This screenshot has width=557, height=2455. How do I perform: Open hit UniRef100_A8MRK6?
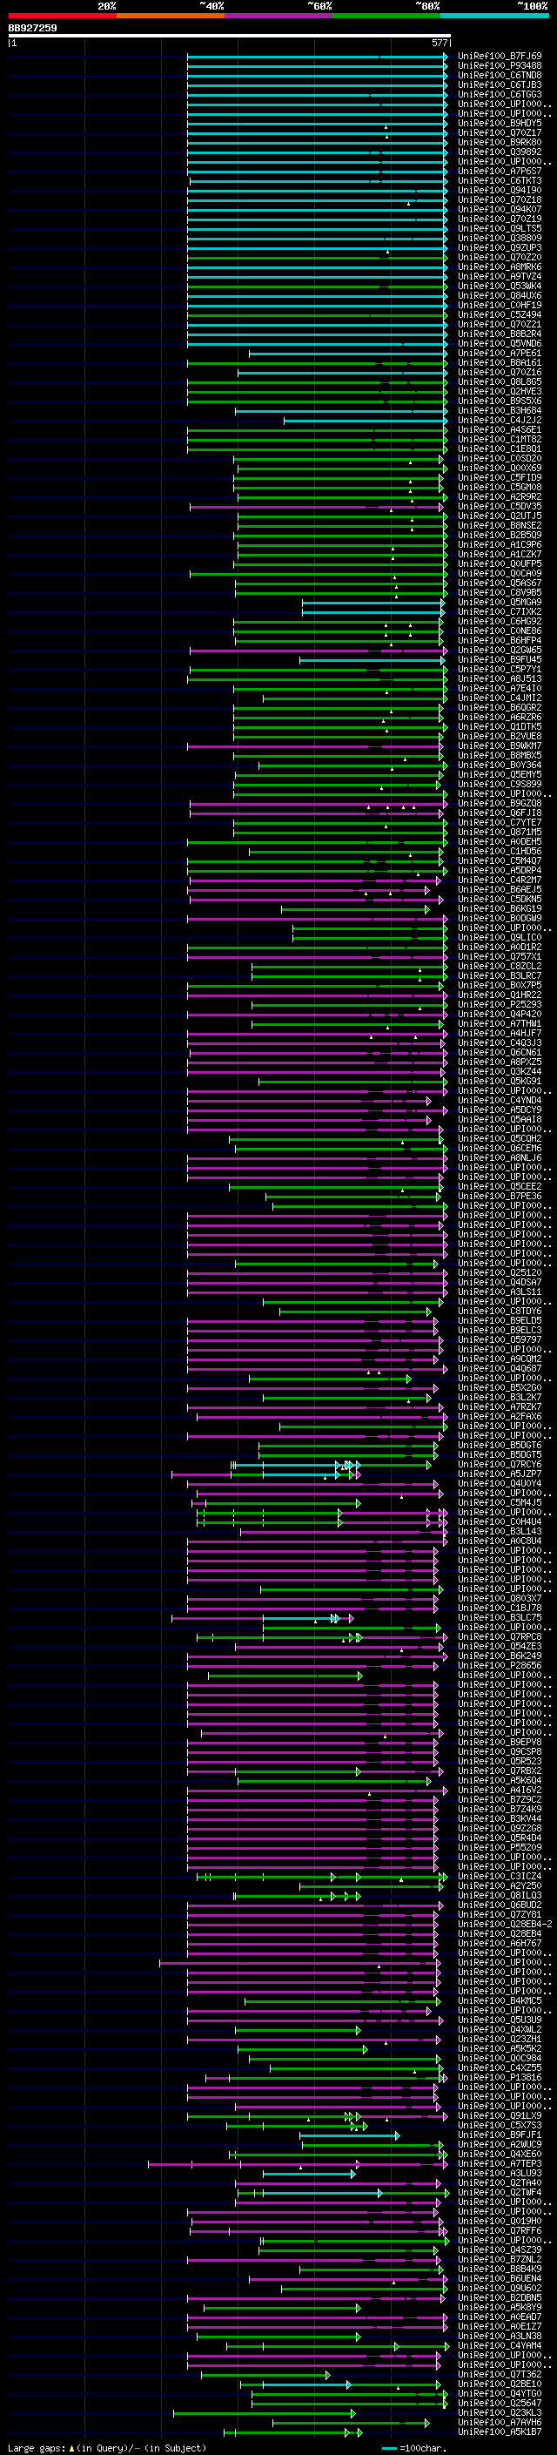[500, 266]
